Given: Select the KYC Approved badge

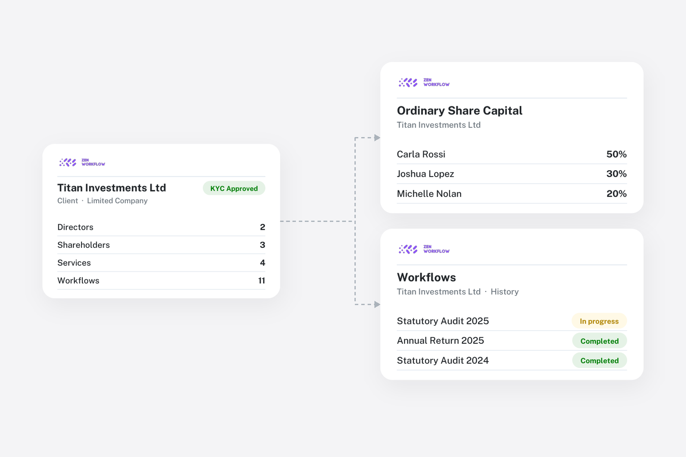Looking at the screenshot, I should pos(234,189).
